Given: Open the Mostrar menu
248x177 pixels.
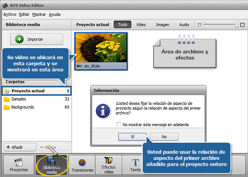Looking at the screenshot, I should tap(39, 14).
